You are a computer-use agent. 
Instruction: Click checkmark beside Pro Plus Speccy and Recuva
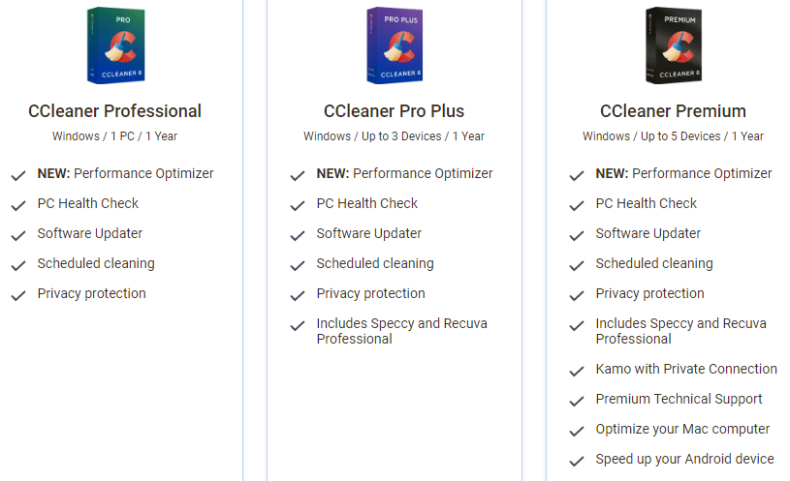pos(298,325)
